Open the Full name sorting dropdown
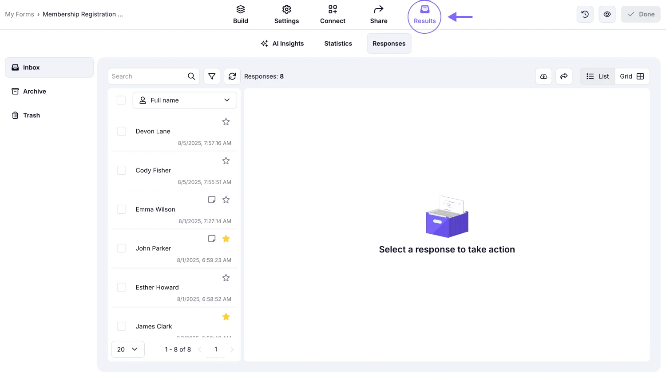The image size is (666, 376). [x=185, y=100]
